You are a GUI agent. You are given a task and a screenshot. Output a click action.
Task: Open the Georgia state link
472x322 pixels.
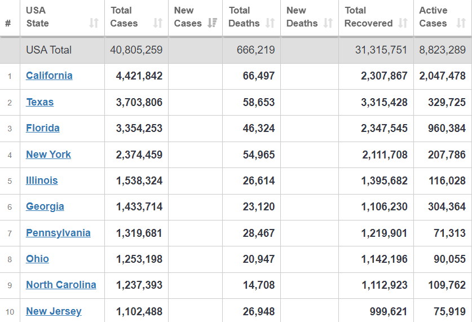[x=45, y=206]
